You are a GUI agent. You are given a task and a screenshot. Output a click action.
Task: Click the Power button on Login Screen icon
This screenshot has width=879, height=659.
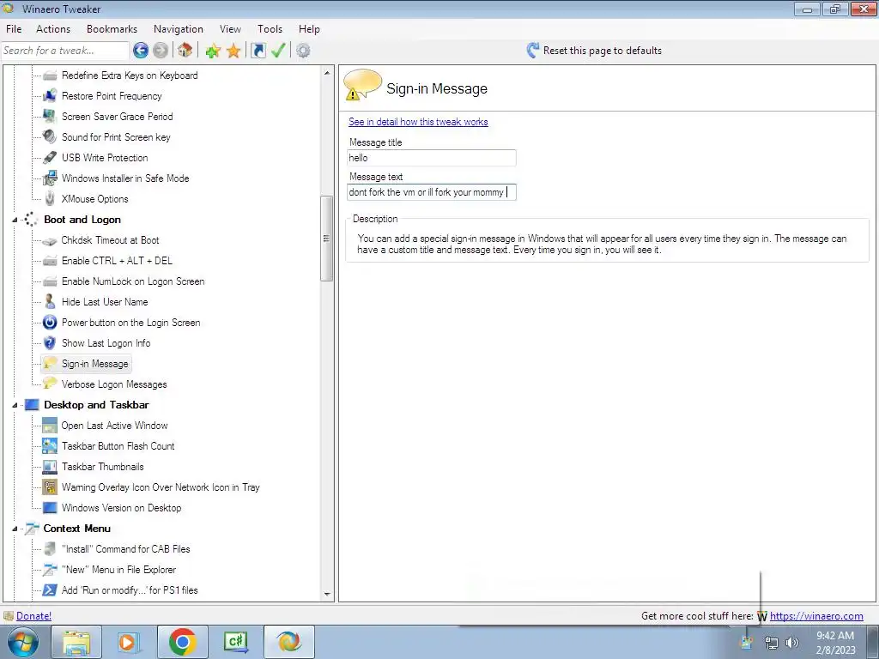50,323
